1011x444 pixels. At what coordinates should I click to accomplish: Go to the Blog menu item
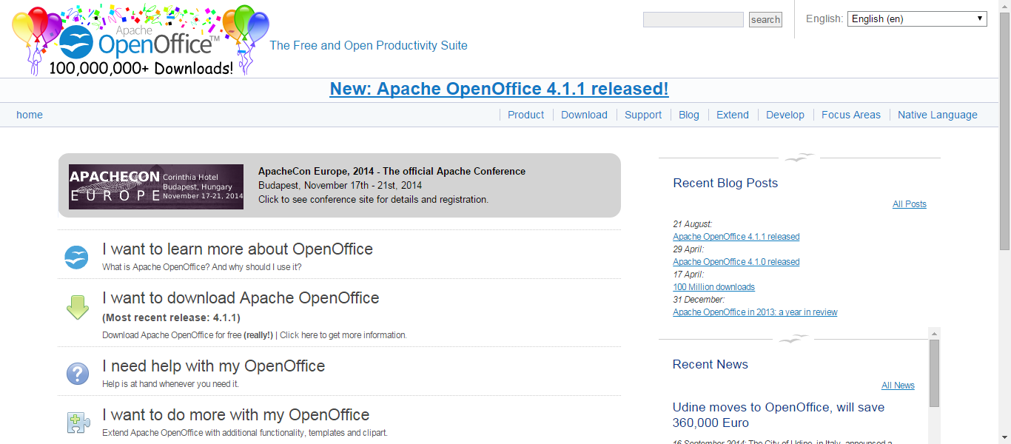pos(689,115)
